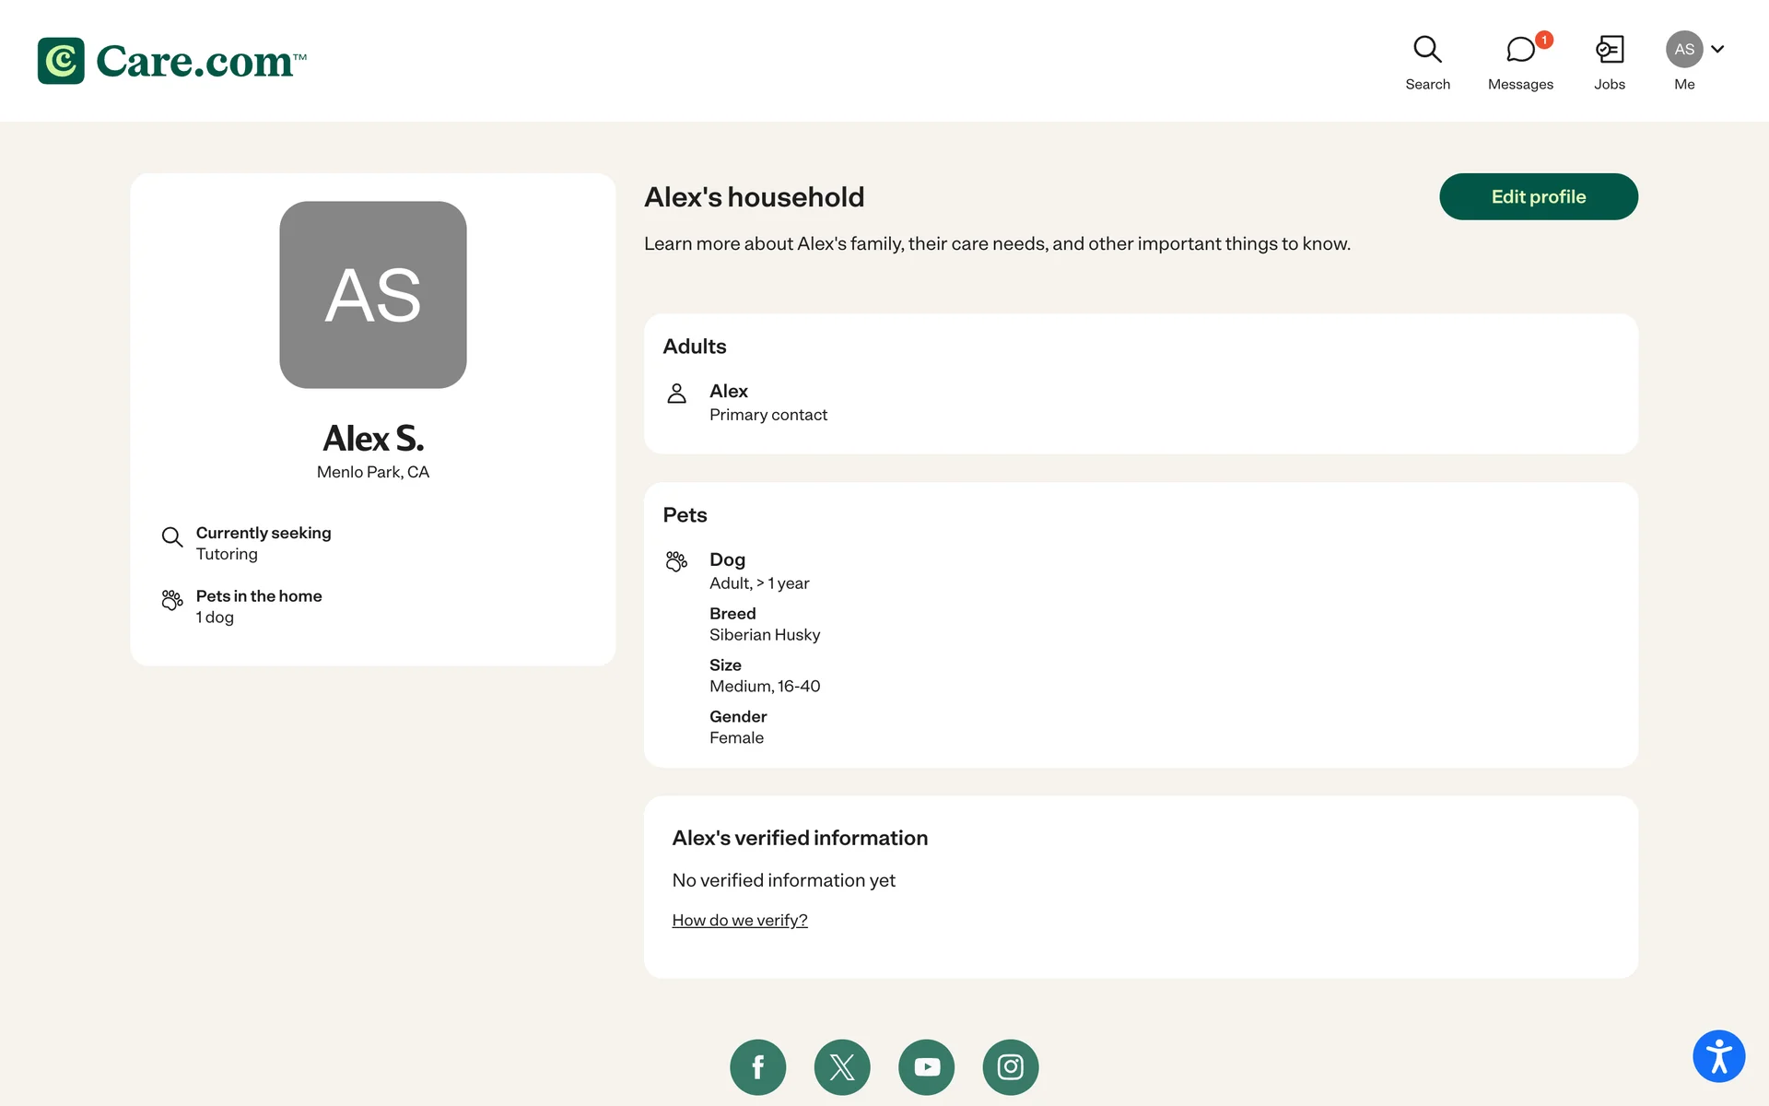
Task: Click the large AS profile picture
Action: pos(373,295)
